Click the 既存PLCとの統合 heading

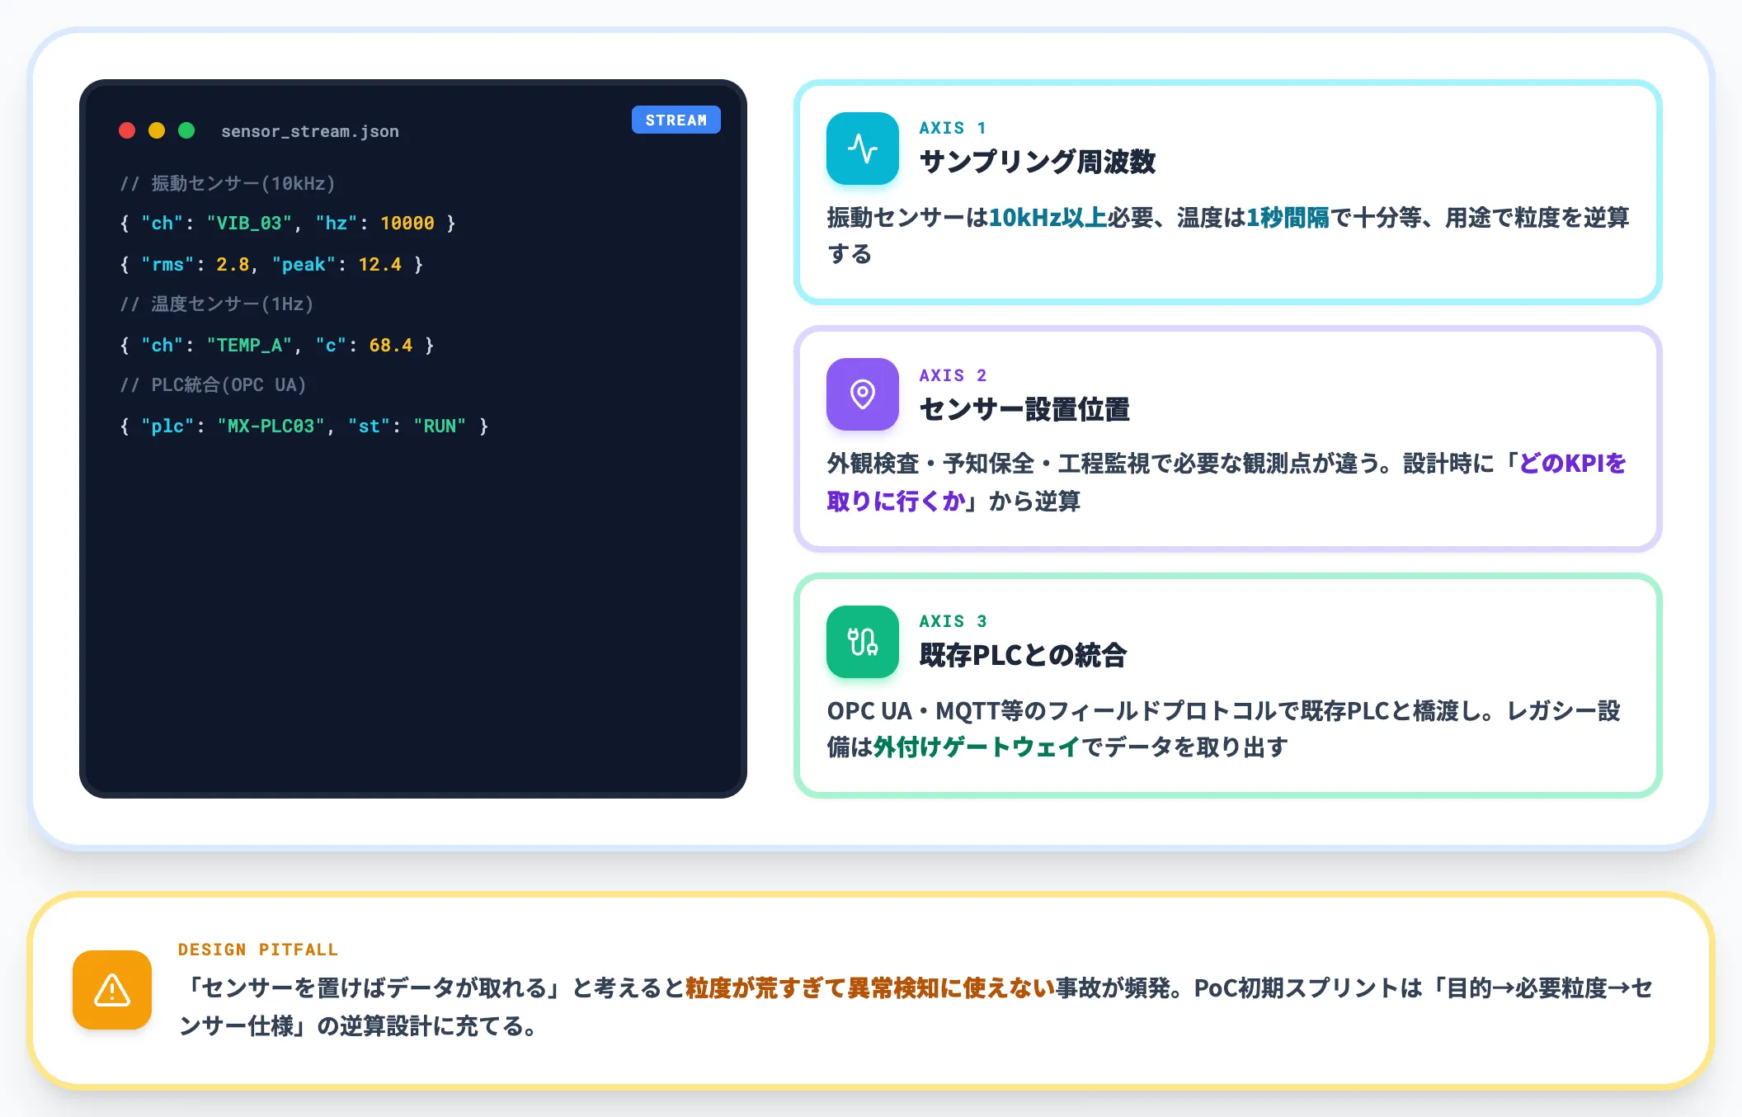[1023, 655]
